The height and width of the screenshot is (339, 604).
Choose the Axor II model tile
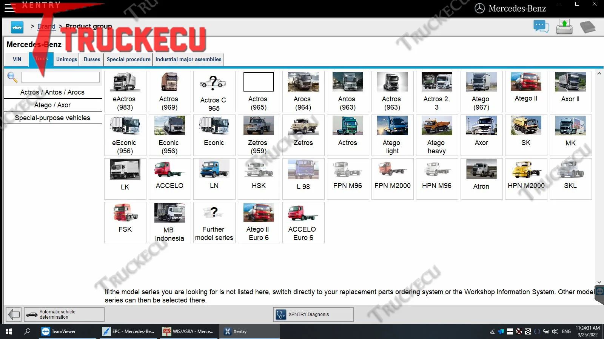click(570, 92)
